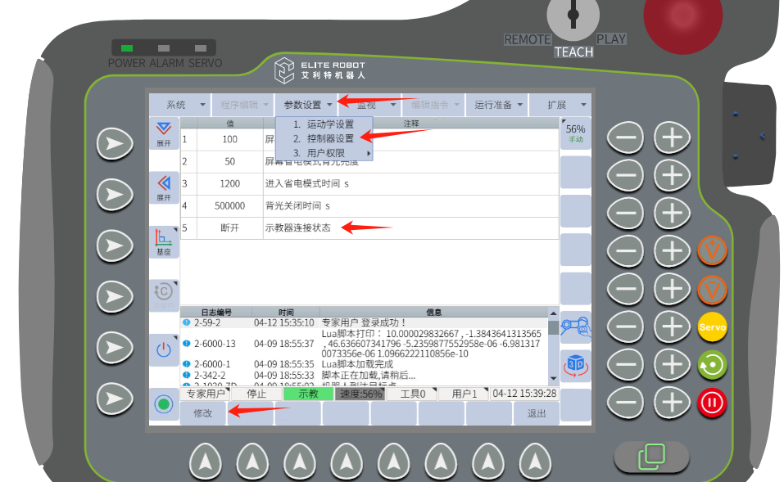Image resolution: width=784 pixels, height=482 pixels.
Task: Select 运动学设置 menu entry
Action: coord(324,124)
